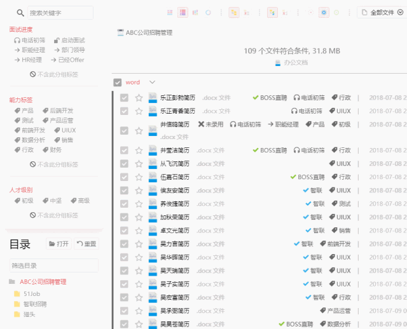Image resolution: width=407 pixels, height=329 pixels.
Task: Click the 打开 directory button
Action: click(x=59, y=244)
